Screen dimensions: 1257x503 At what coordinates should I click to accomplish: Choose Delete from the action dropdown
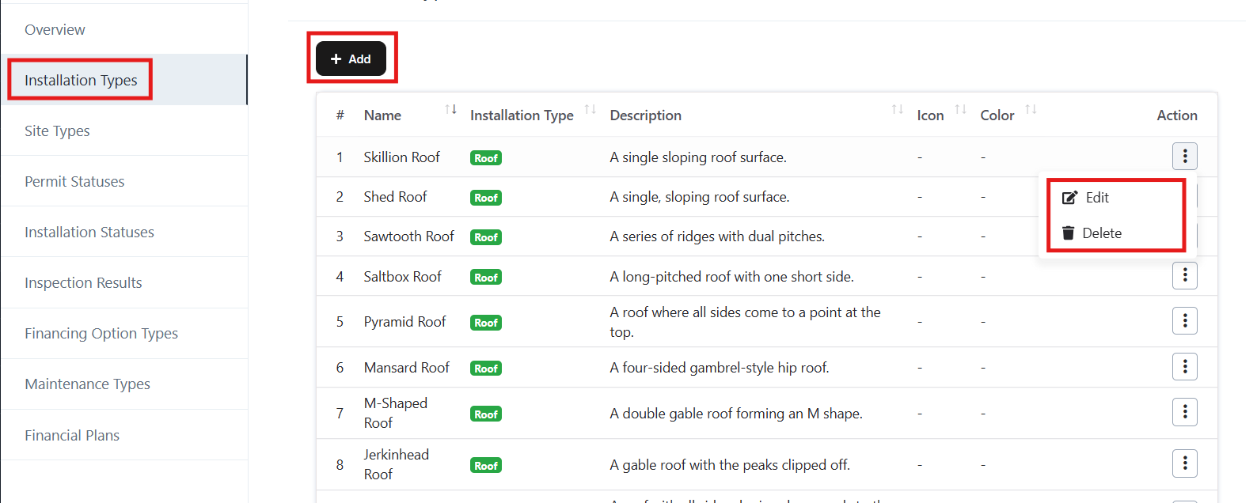(x=1100, y=233)
